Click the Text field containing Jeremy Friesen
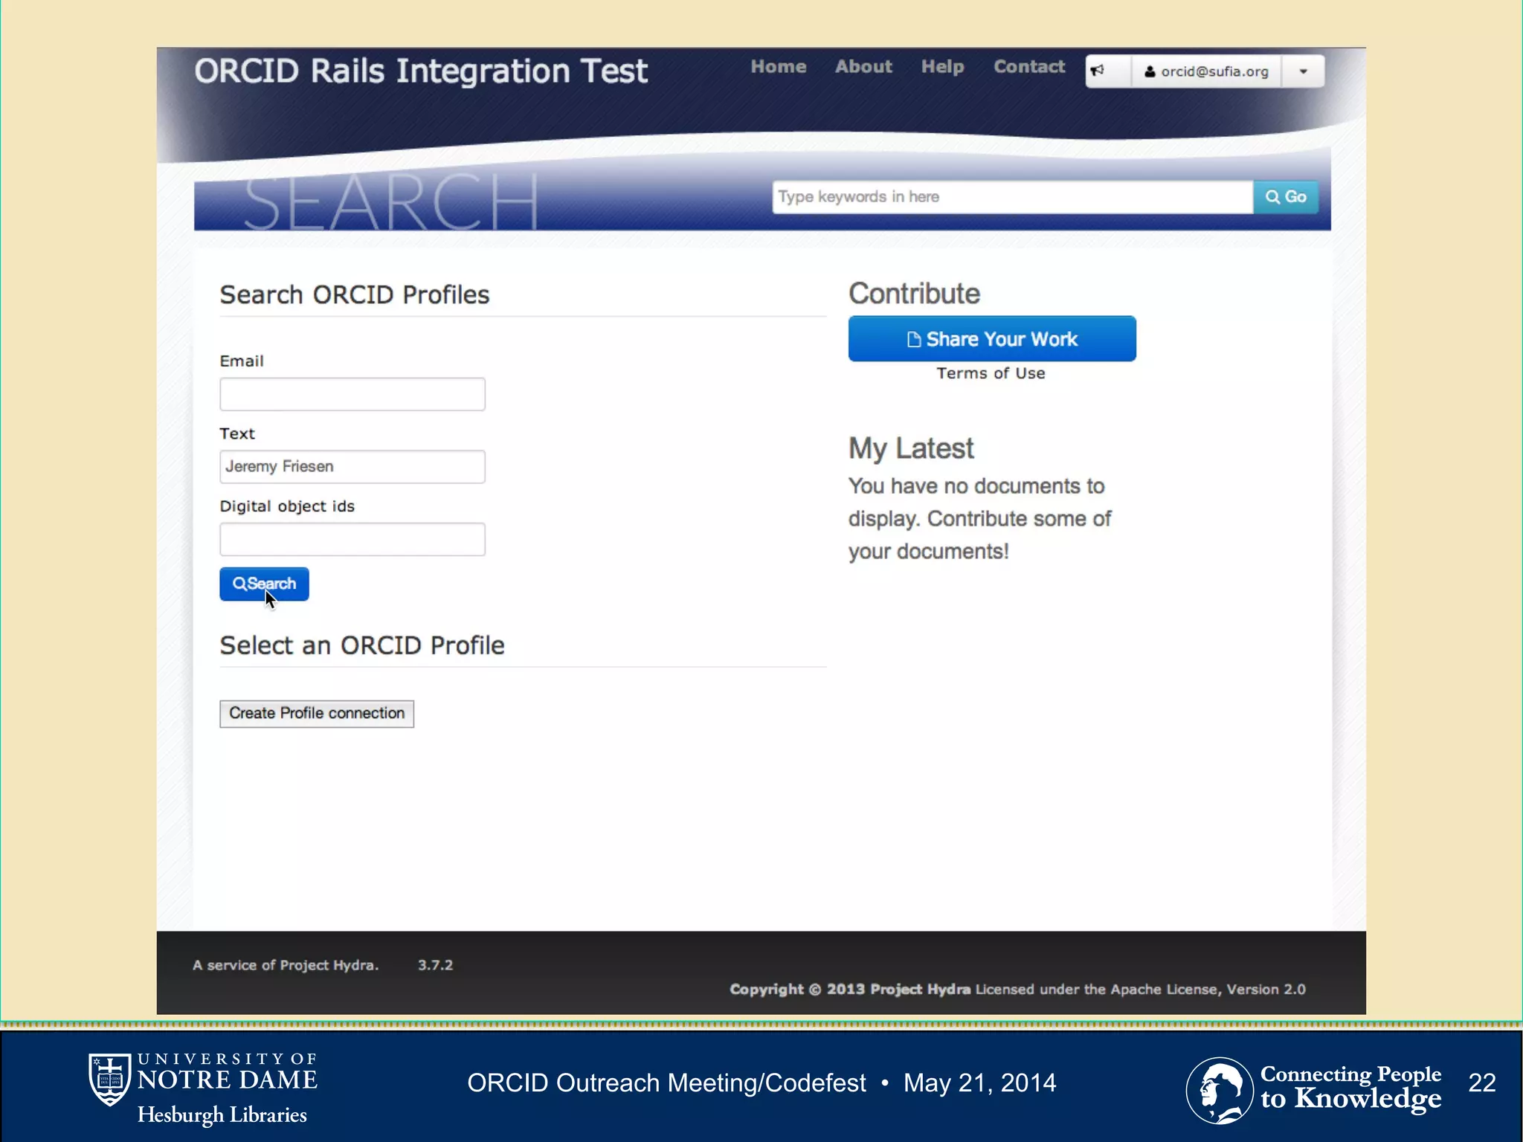1523x1142 pixels. 352,467
